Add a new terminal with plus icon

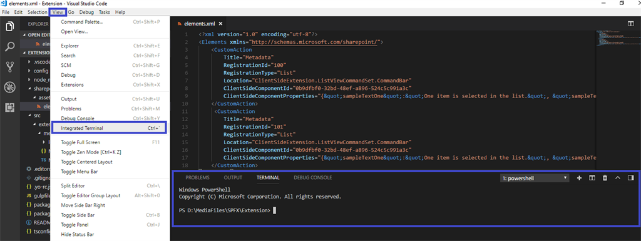tap(579, 178)
